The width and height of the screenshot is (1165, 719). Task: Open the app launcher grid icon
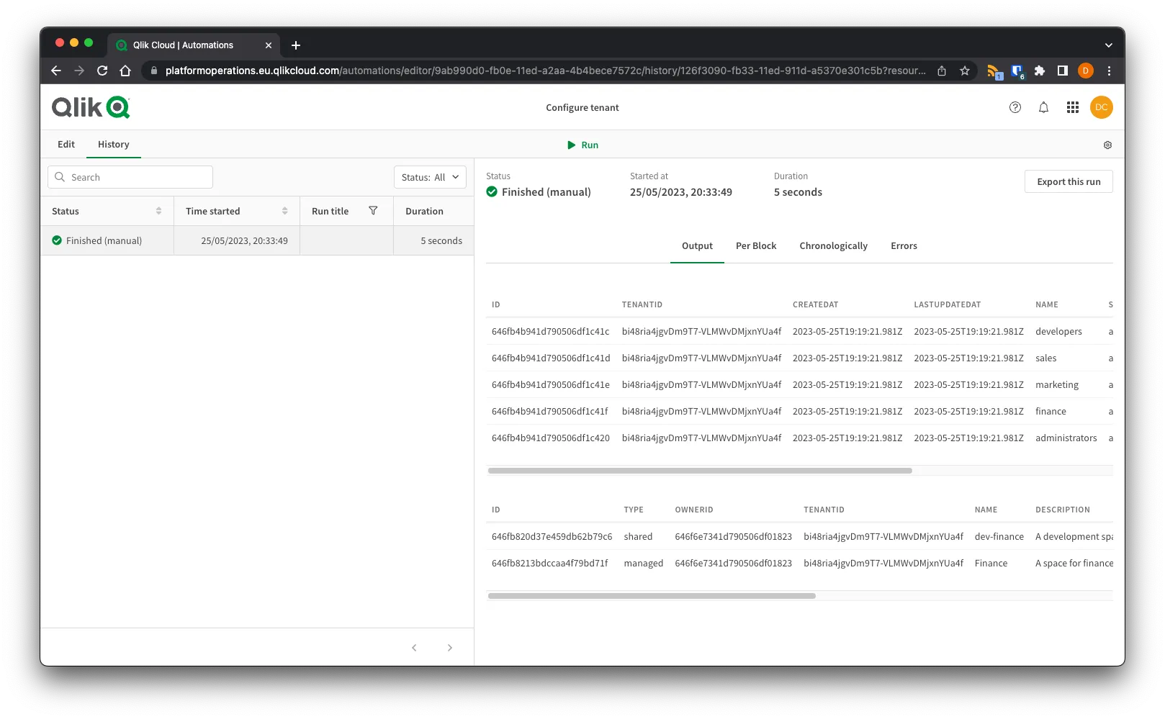1072,107
